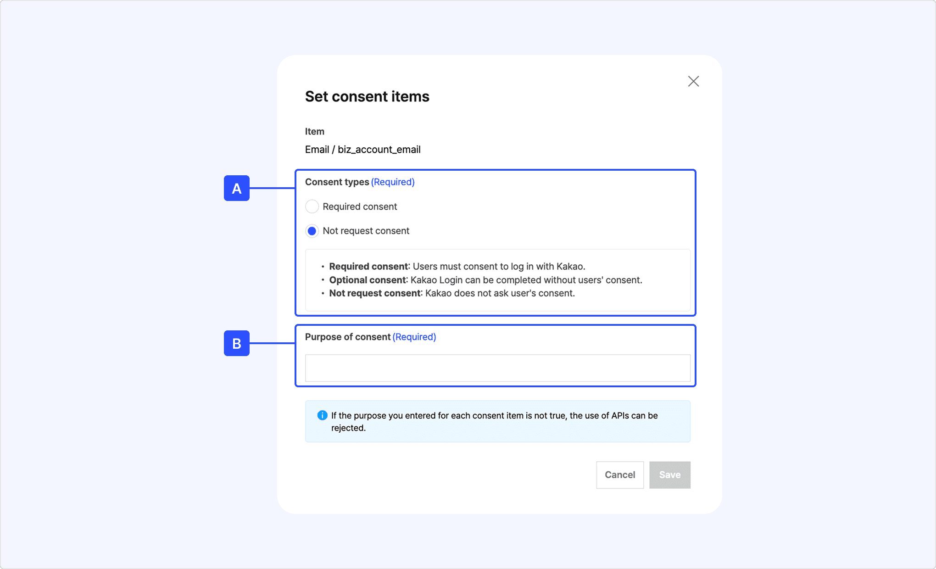Image resolution: width=936 pixels, height=569 pixels.
Task: Click the Save button
Action: 669,475
